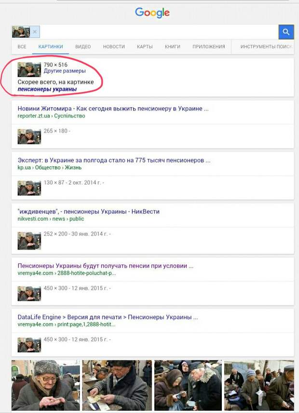
Task: Click the Скорее всего, на картинке text
Action: click(55, 82)
